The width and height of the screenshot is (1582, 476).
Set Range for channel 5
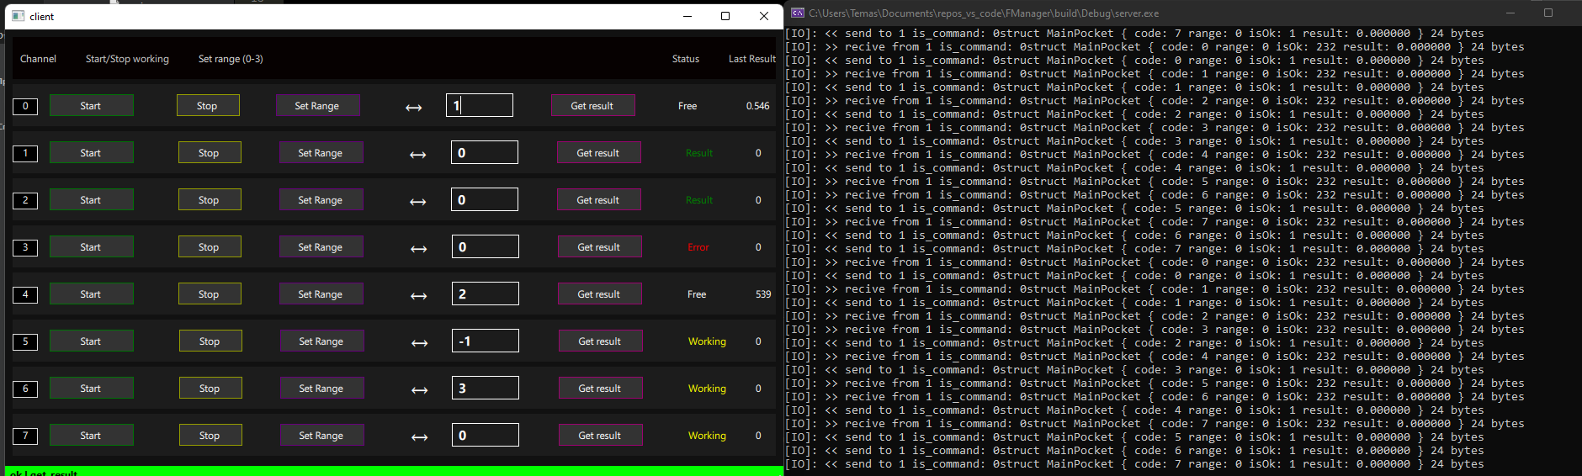pos(321,341)
